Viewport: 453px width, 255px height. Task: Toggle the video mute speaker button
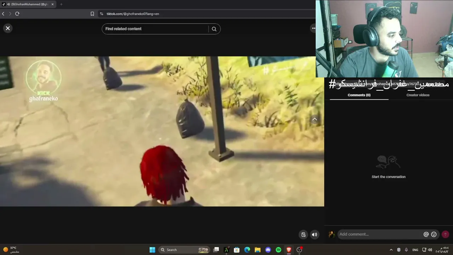coord(314,234)
